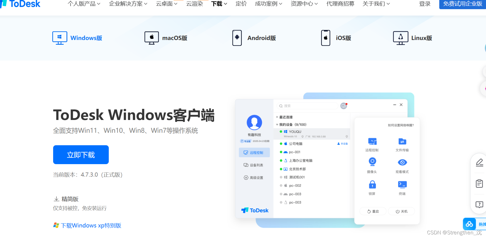Screen dimensions: 486x238
Task: Expand the 下载 dropdown menu
Action: click(x=219, y=4)
